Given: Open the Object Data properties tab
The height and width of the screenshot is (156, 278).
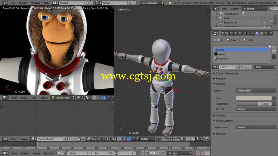Looking at the screenshot, I should 253,33.
